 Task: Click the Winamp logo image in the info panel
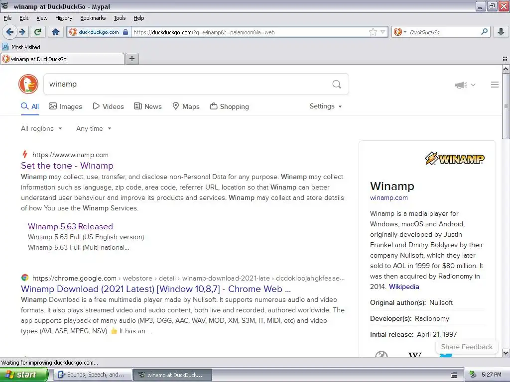click(455, 159)
